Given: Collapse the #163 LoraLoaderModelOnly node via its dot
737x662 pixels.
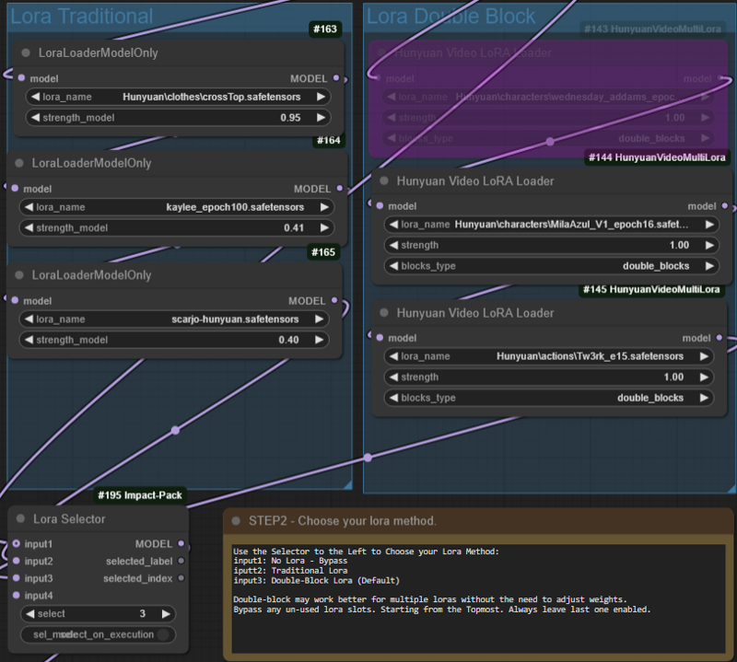Looking at the screenshot, I should (26, 52).
